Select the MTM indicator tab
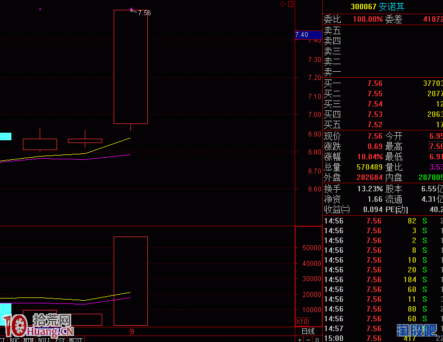 pos(29,340)
